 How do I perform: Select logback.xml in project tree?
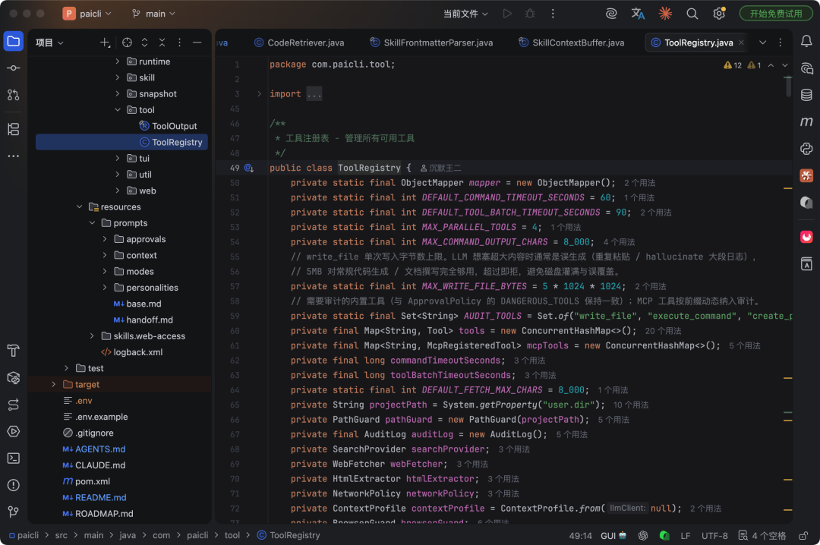132,352
